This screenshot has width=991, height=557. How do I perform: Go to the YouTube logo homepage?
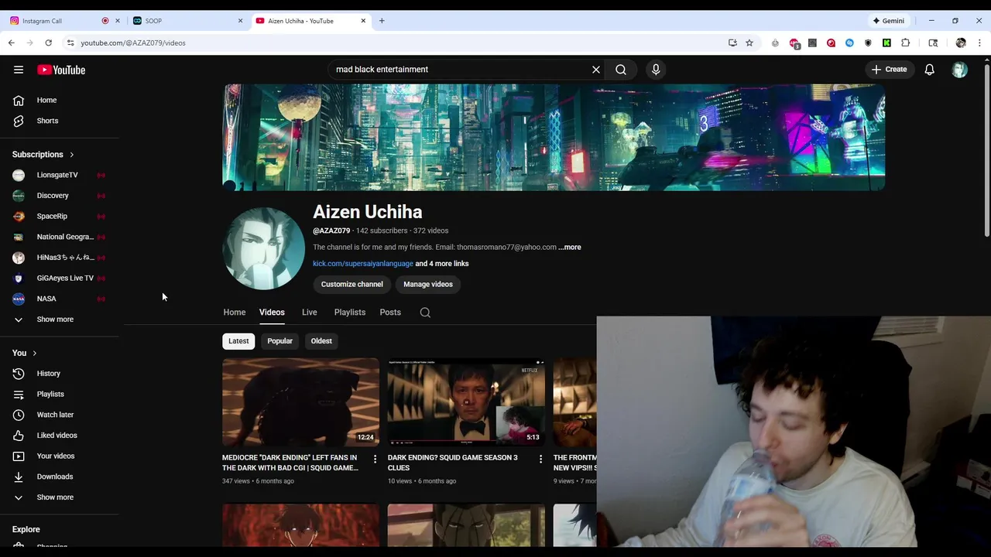(61, 70)
